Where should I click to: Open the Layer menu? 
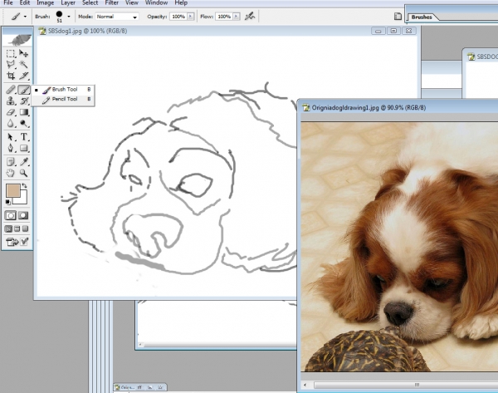coord(68,2)
